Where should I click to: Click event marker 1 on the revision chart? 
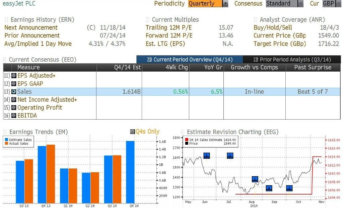(255, 179)
